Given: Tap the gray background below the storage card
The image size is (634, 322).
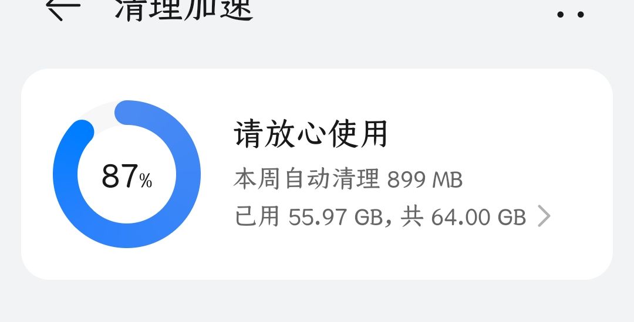Looking at the screenshot, I should click(x=317, y=301).
